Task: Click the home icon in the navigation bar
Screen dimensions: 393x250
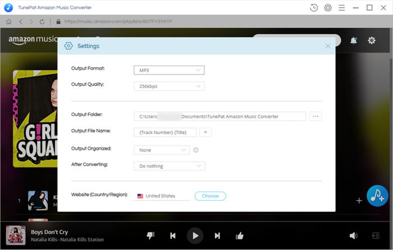Action: coord(8,22)
